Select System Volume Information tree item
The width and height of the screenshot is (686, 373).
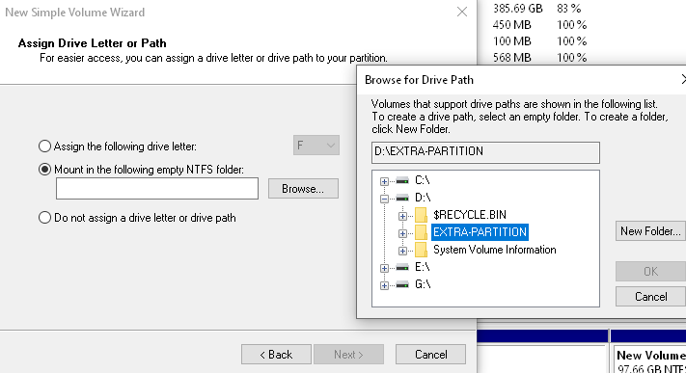pos(494,250)
